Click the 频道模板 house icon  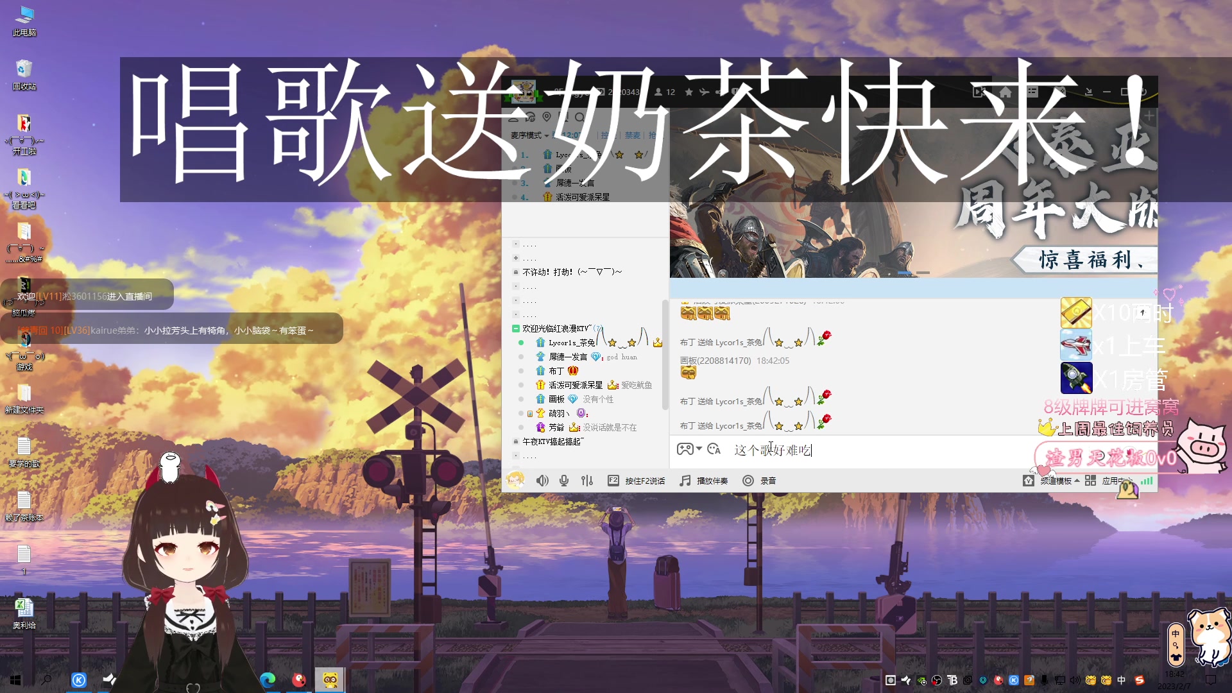pos(1029,481)
